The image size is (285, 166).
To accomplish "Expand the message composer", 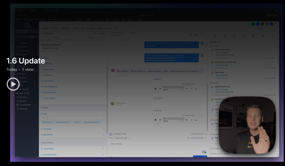I will pyautogui.click(x=206, y=134).
